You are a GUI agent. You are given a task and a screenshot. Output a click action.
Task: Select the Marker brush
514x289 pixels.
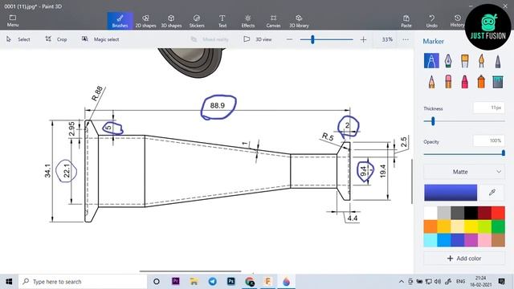click(x=431, y=61)
